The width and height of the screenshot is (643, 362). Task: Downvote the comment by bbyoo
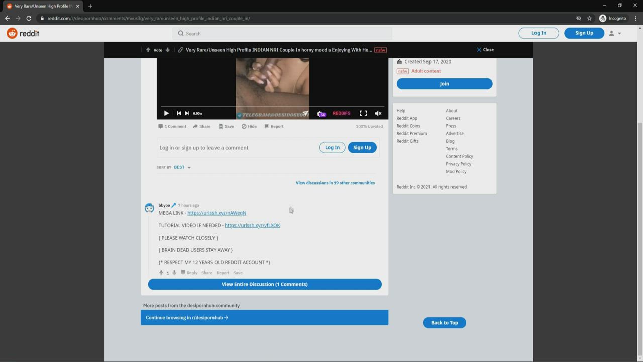point(174,273)
